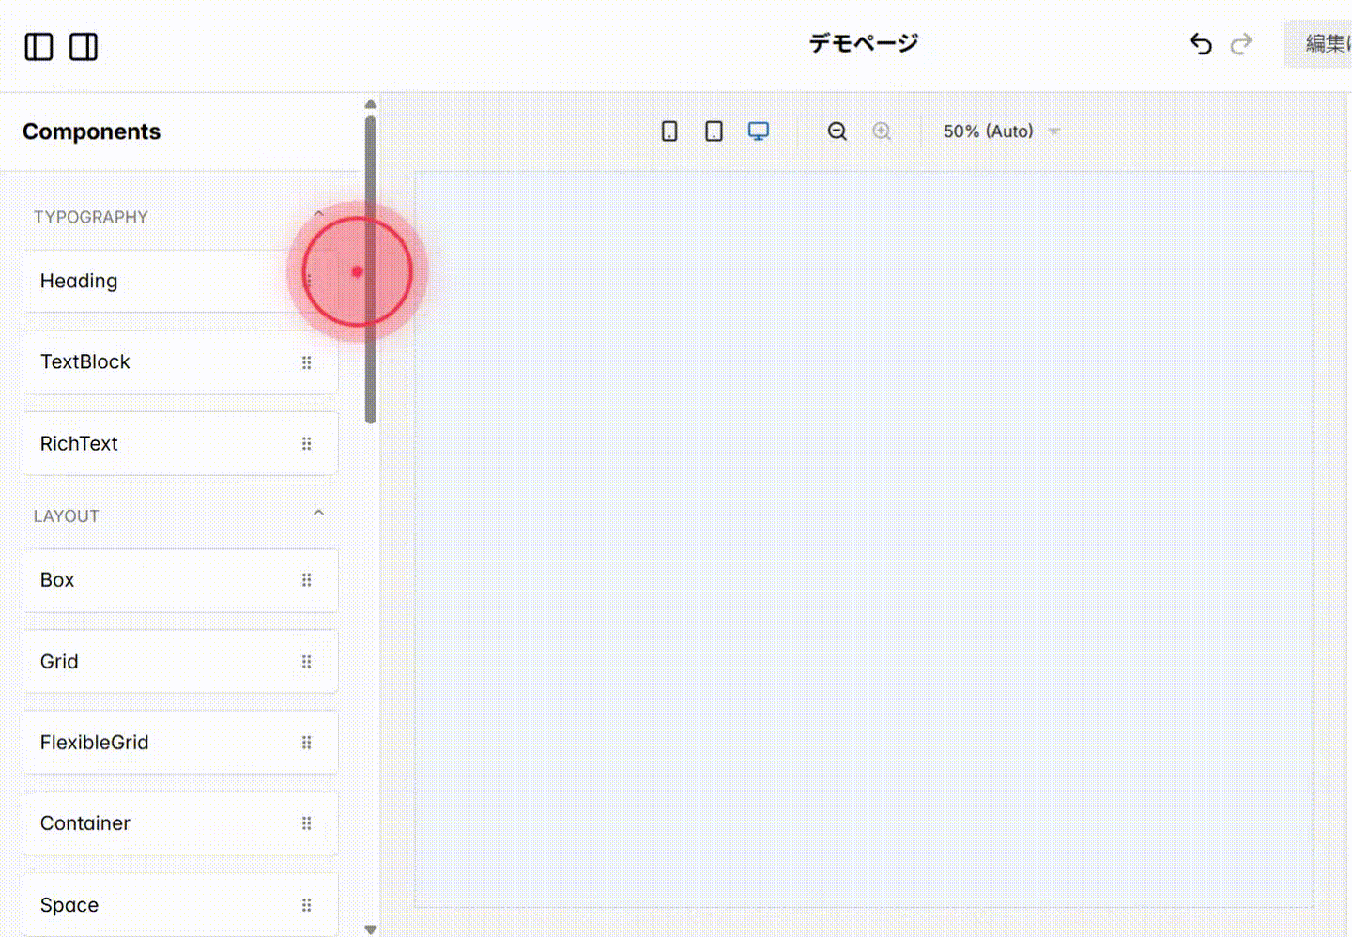
Task: Switch preview to desktop view
Action: [x=758, y=131]
